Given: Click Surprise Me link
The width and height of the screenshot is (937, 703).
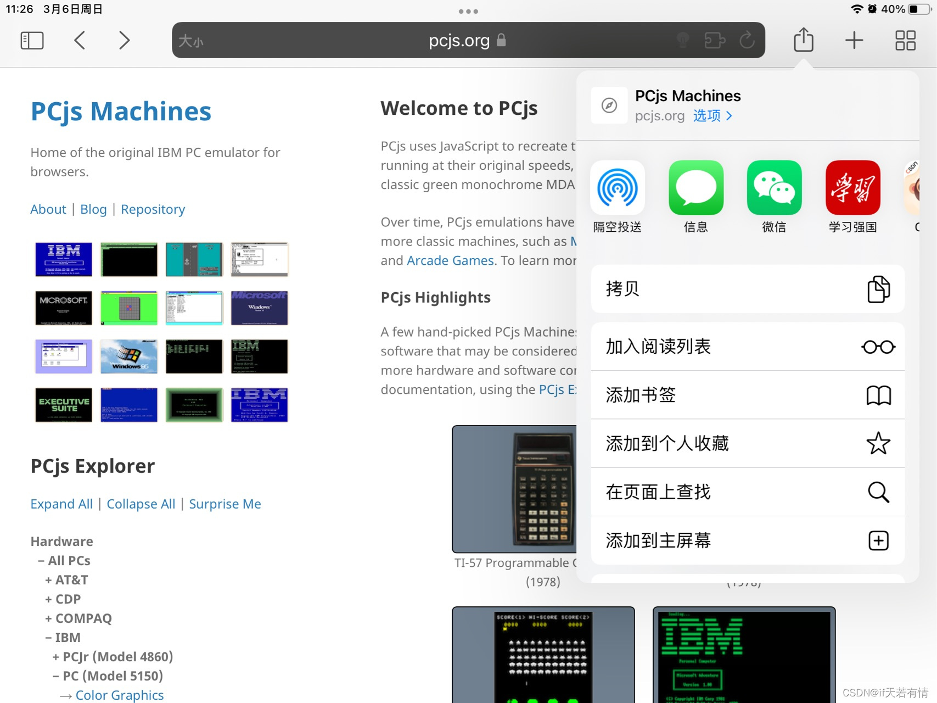Looking at the screenshot, I should click(225, 504).
